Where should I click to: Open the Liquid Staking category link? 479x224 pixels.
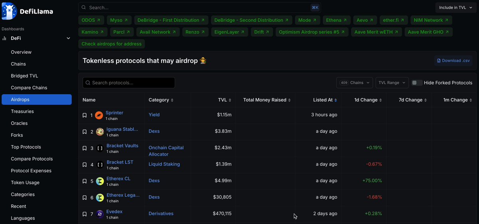point(164,164)
